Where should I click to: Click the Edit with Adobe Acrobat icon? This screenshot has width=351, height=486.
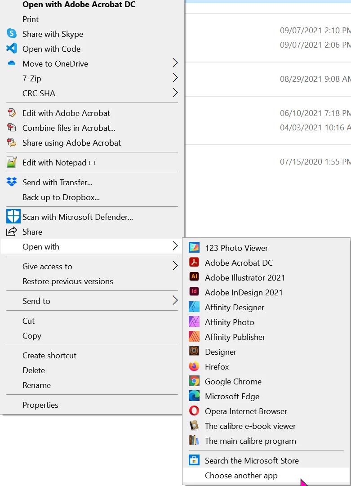click(12, 112)
